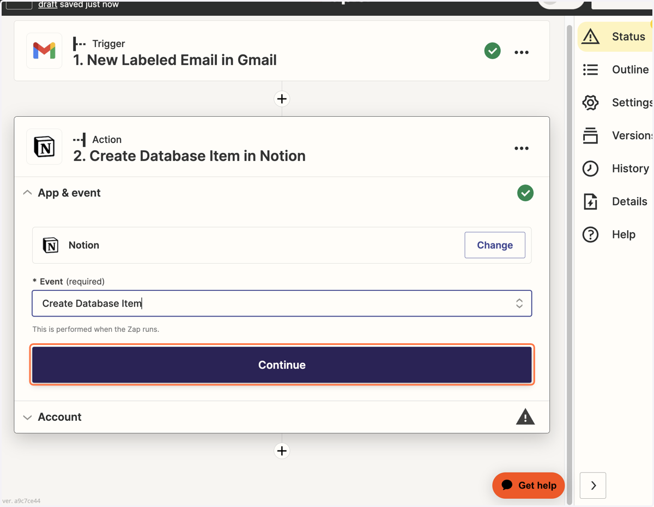Viewport: 654px width, 507px height.
Task: Click the History clock icon in sidebar
Action: (591, 168)
